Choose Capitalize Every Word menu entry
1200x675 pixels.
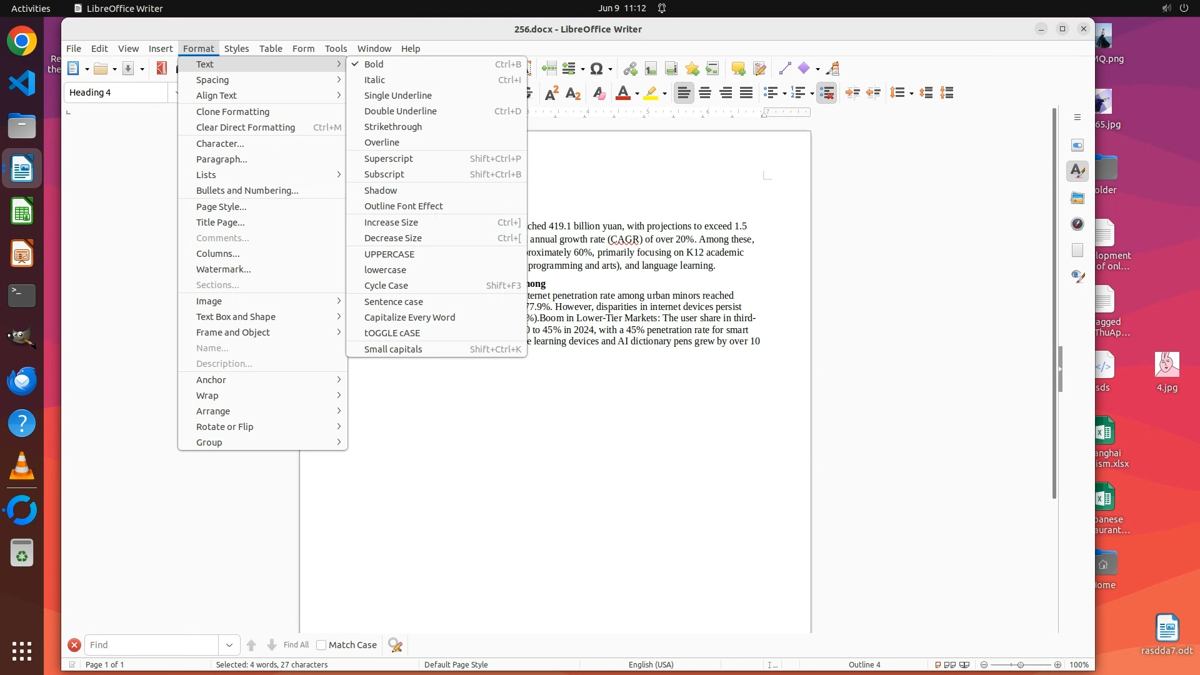click(409, 317)
